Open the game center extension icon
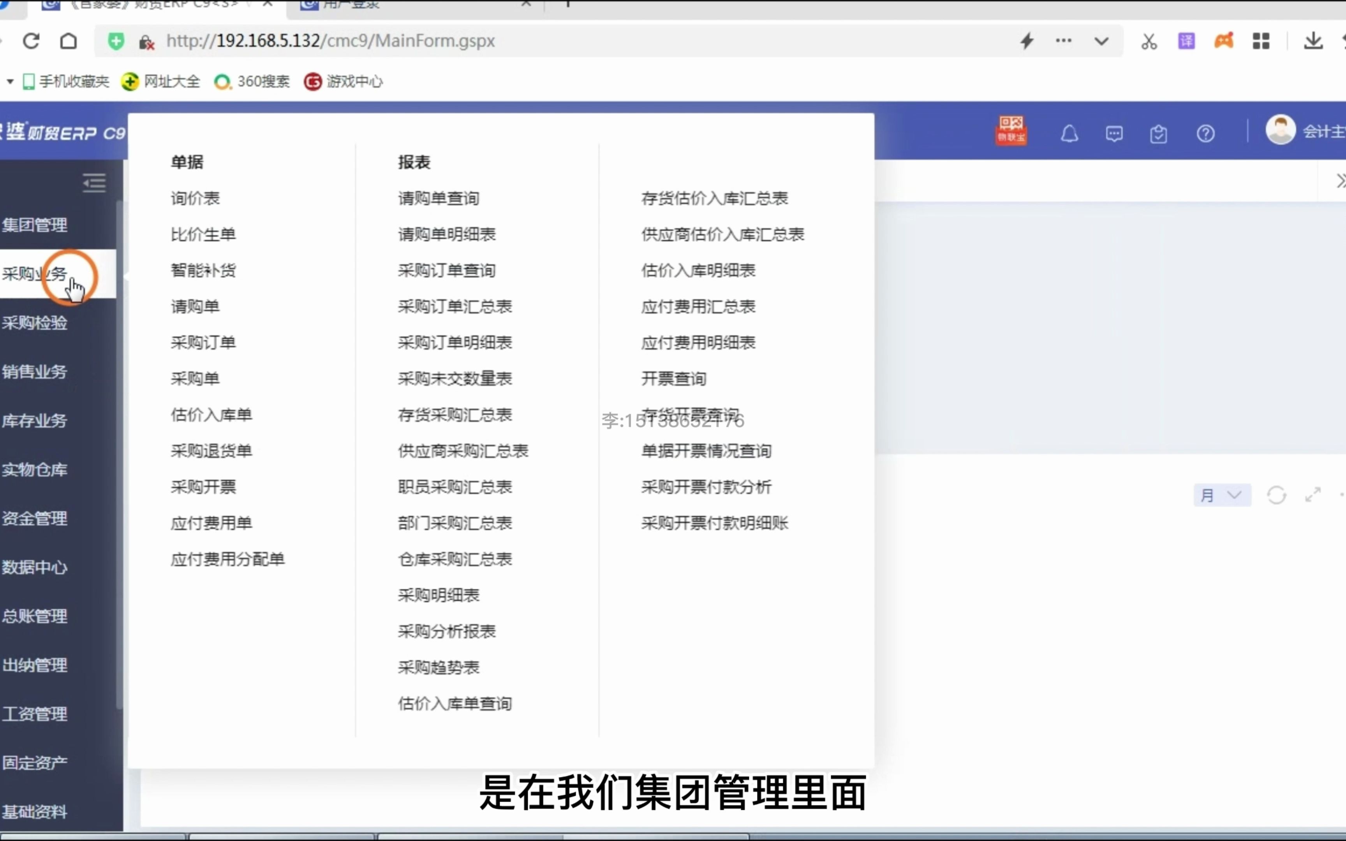This screenshot has width=1346, height=841. click(1224, 40)
